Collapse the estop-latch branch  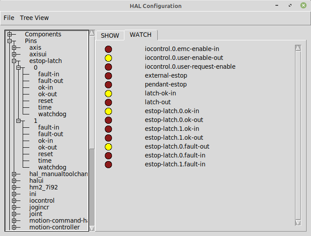[x=14, y=61]
